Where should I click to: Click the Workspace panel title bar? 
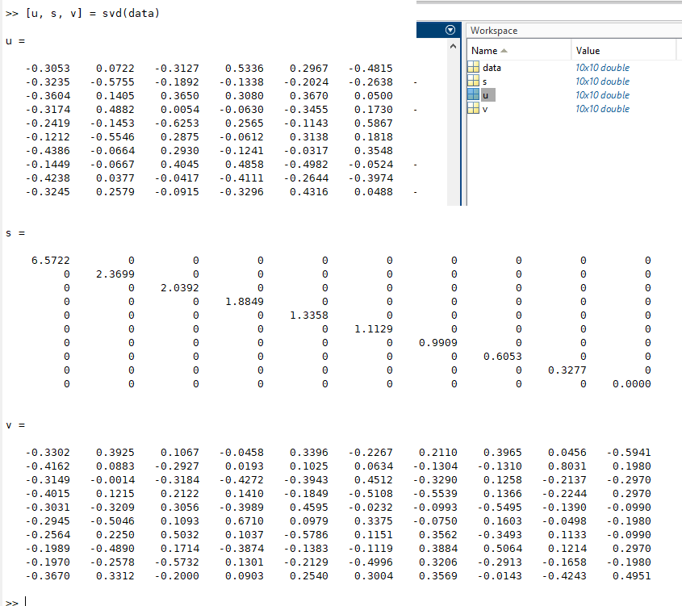pyautogui.click(x=574, y=31)
